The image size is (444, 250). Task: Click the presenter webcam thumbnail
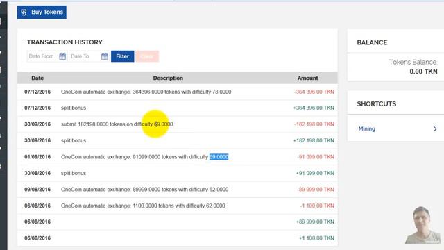click(422, 225)
